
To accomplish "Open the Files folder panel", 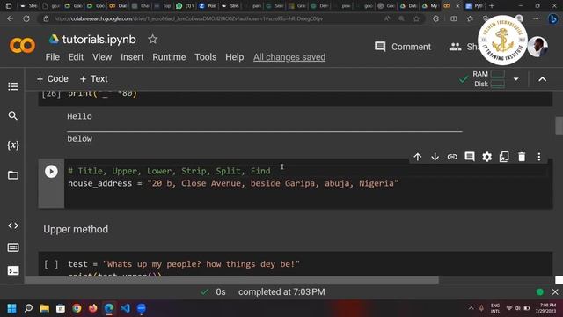I will [x=13, y=175].
